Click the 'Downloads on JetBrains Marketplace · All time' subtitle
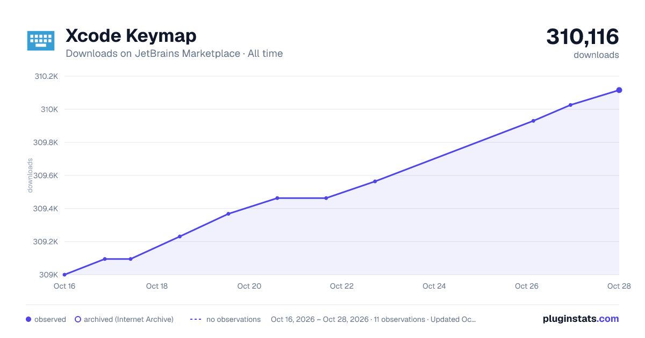Screen dimensions: 645x338 tap(174, 54)
